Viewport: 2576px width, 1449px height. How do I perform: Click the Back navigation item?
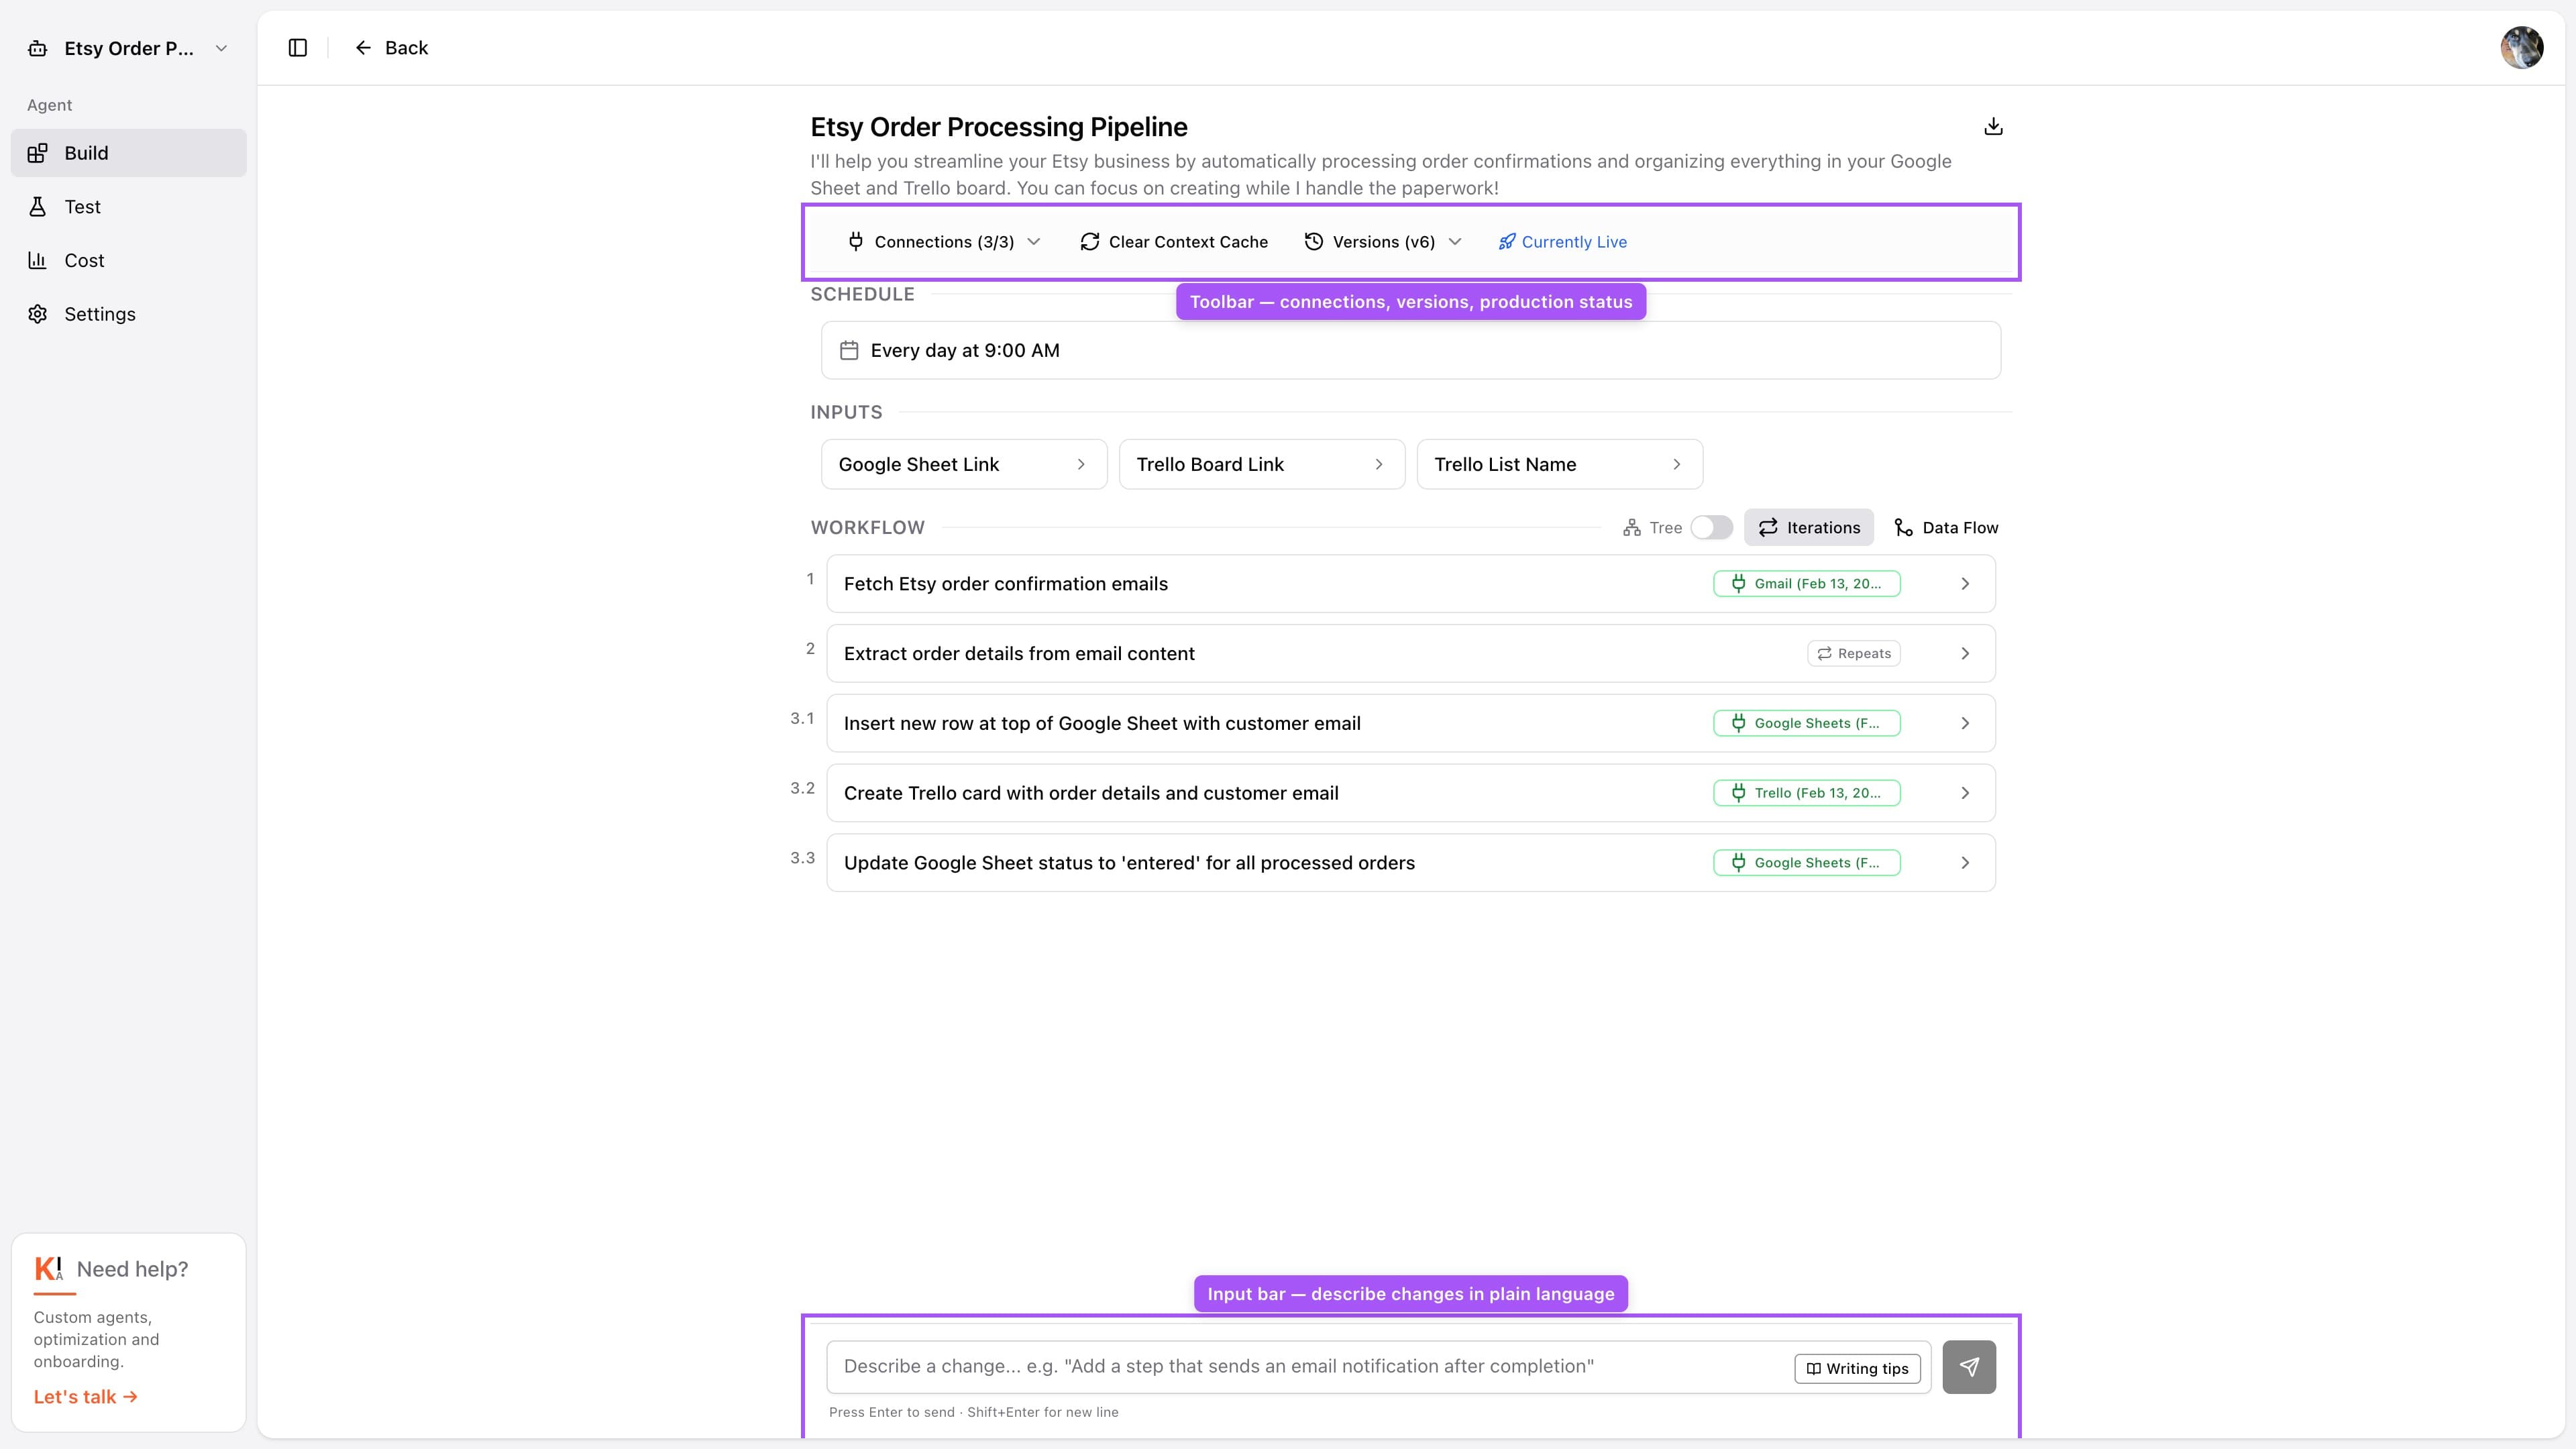point(391,47)
